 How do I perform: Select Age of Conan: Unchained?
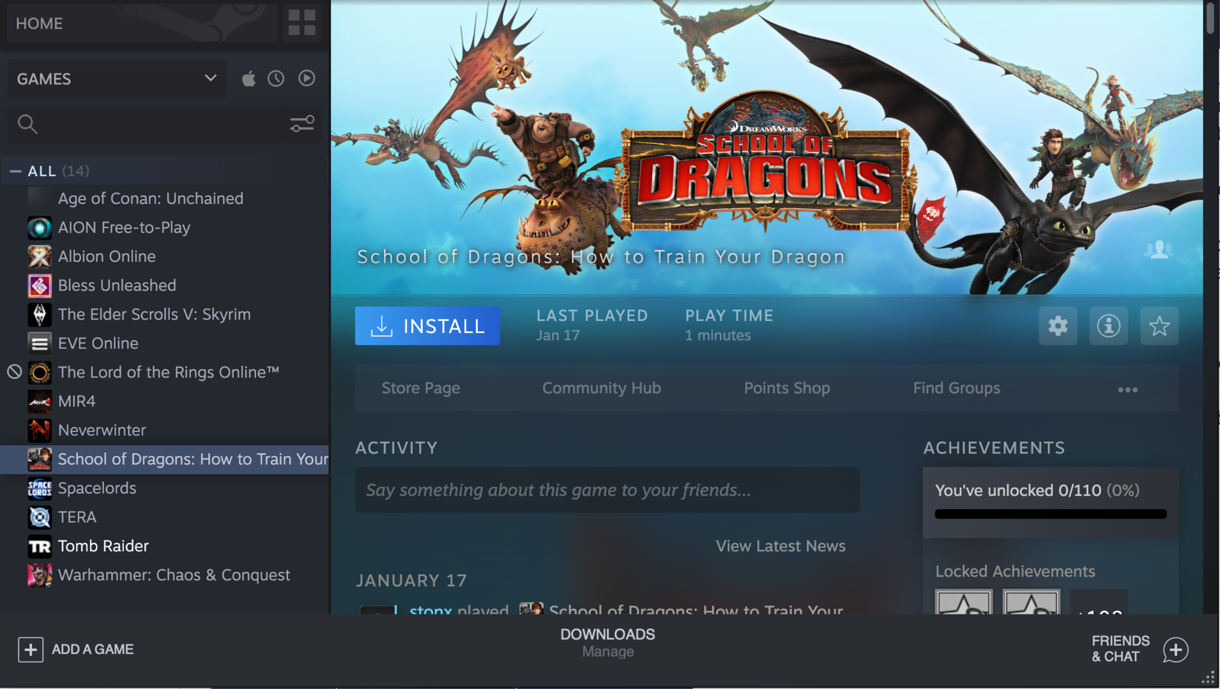151,198
